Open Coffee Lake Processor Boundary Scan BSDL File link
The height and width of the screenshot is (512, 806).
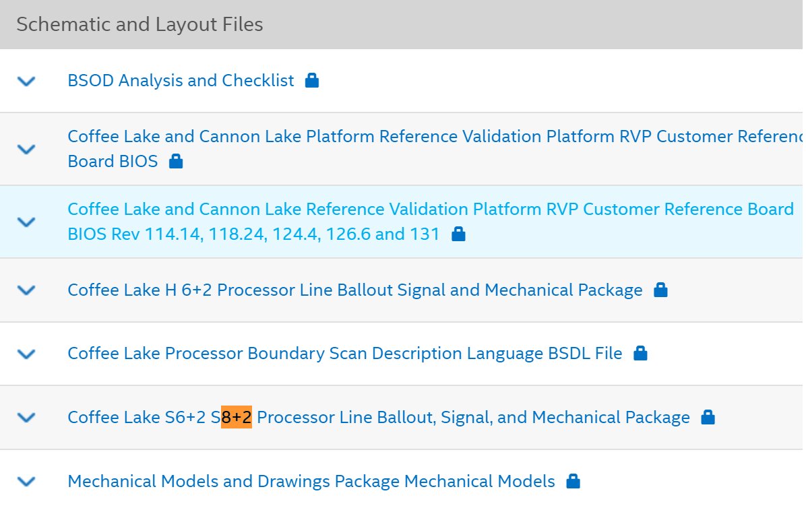tap(345, 354)
